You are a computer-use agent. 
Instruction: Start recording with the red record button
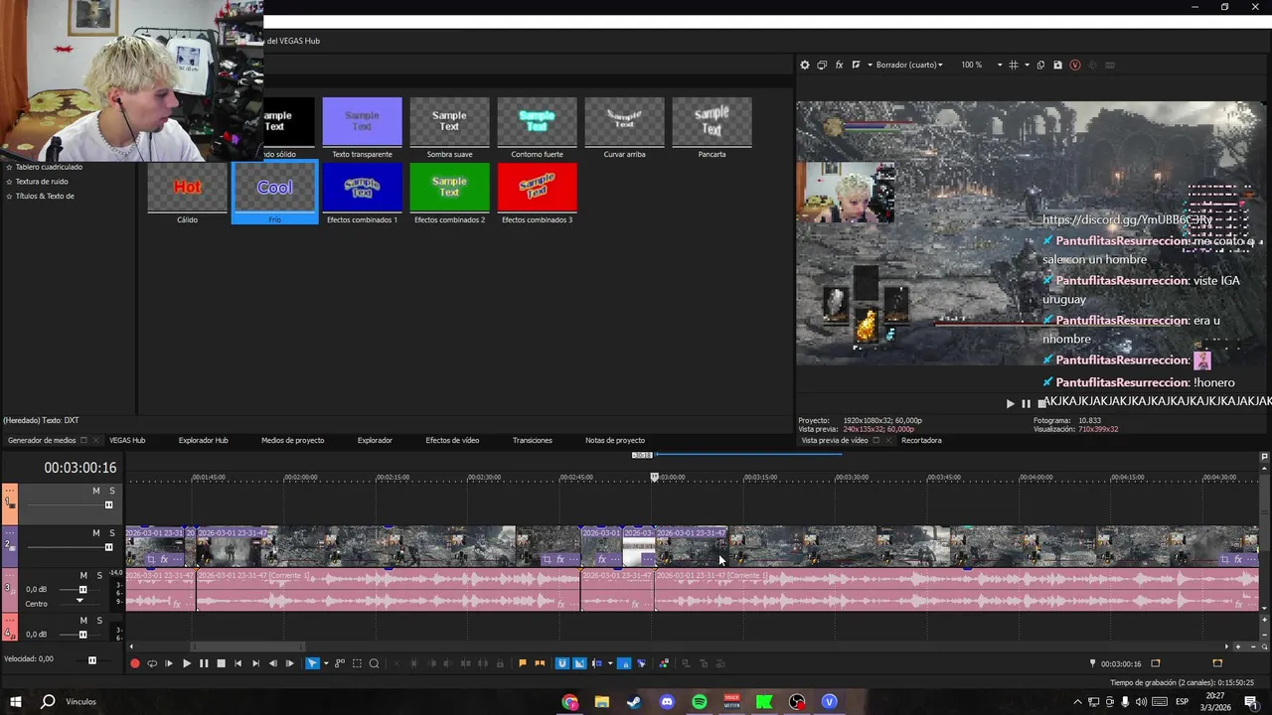pos(135,663)
